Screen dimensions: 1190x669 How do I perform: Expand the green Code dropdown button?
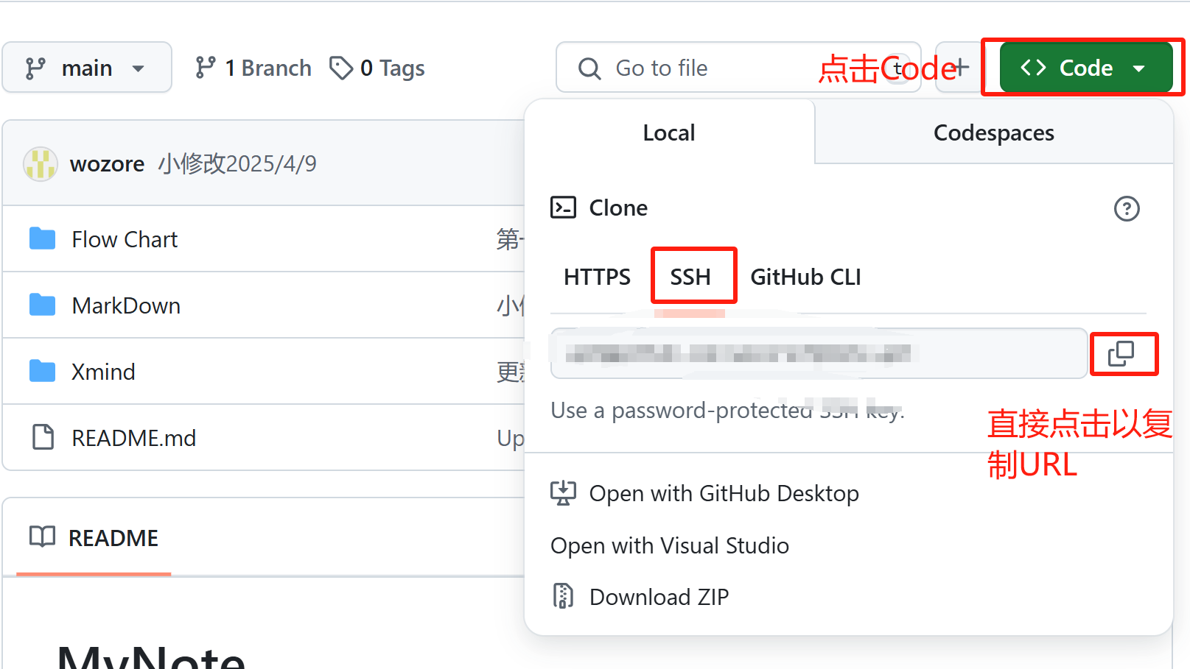[1085, 68]
